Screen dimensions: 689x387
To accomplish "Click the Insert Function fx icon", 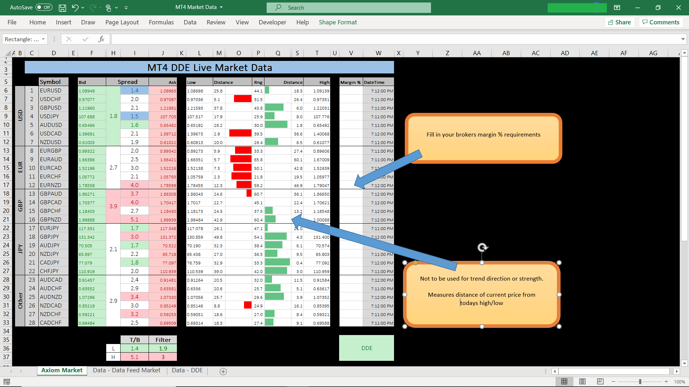I will click(101, 39).
